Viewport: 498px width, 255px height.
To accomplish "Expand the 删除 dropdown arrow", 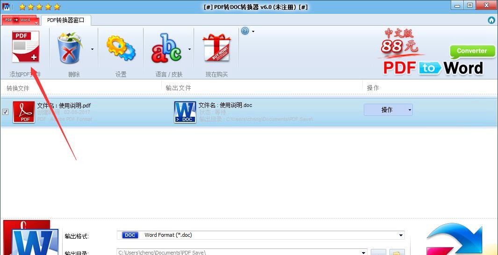I will [x=93, y=49].
